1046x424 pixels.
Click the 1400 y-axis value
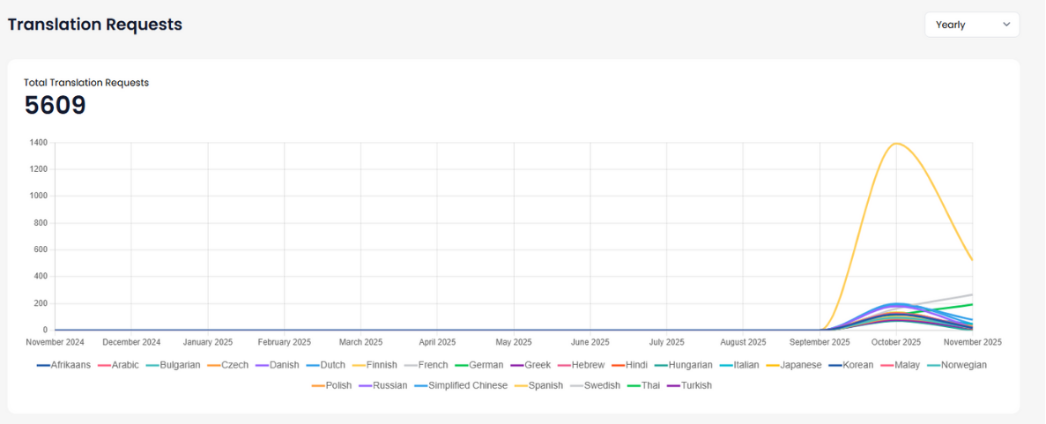coord(40,142)
